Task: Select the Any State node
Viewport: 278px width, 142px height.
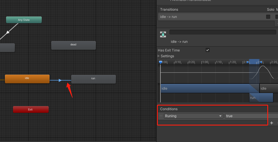Action: coord(24,20)
